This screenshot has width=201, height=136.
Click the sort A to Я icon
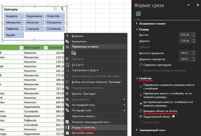67,65
